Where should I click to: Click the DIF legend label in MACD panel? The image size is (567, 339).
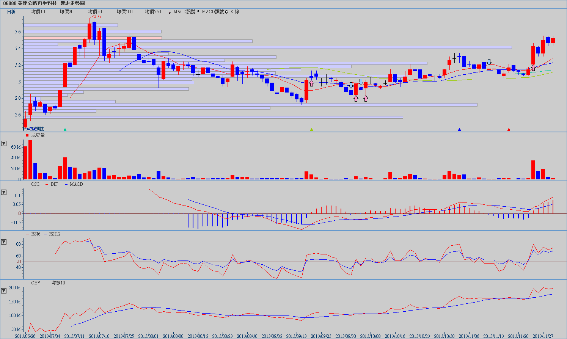[x=54, y=184]
